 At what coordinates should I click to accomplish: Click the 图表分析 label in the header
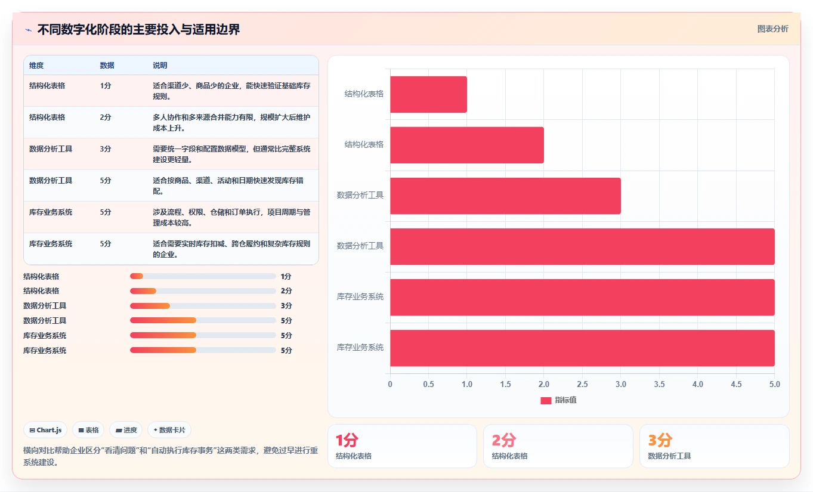[772, 29]
